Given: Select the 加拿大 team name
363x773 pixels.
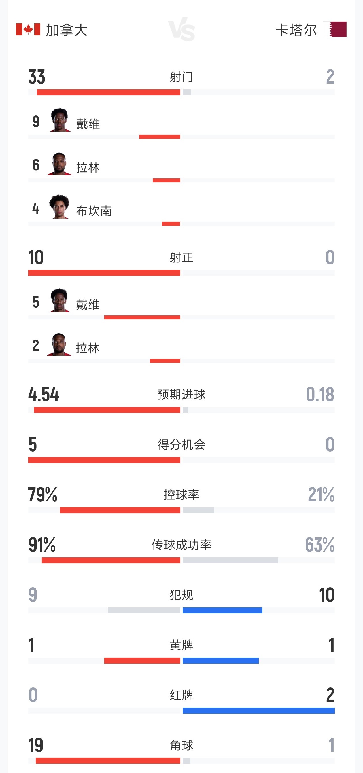Looking at the screenshot, I should [x=67, y=30].
